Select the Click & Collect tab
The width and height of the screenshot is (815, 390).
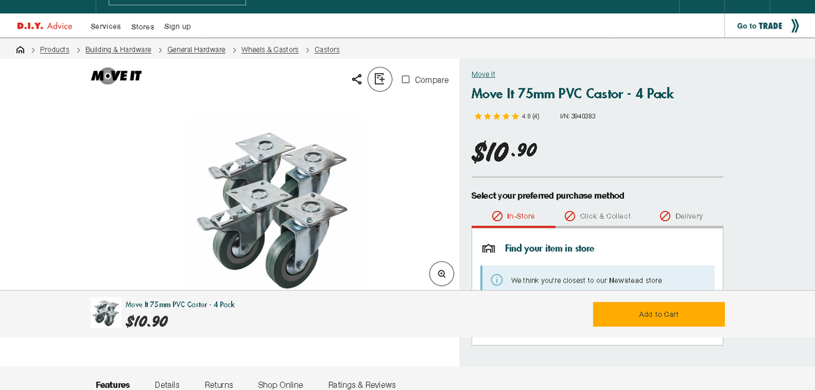pyautogui.click(x=597, y=216)
